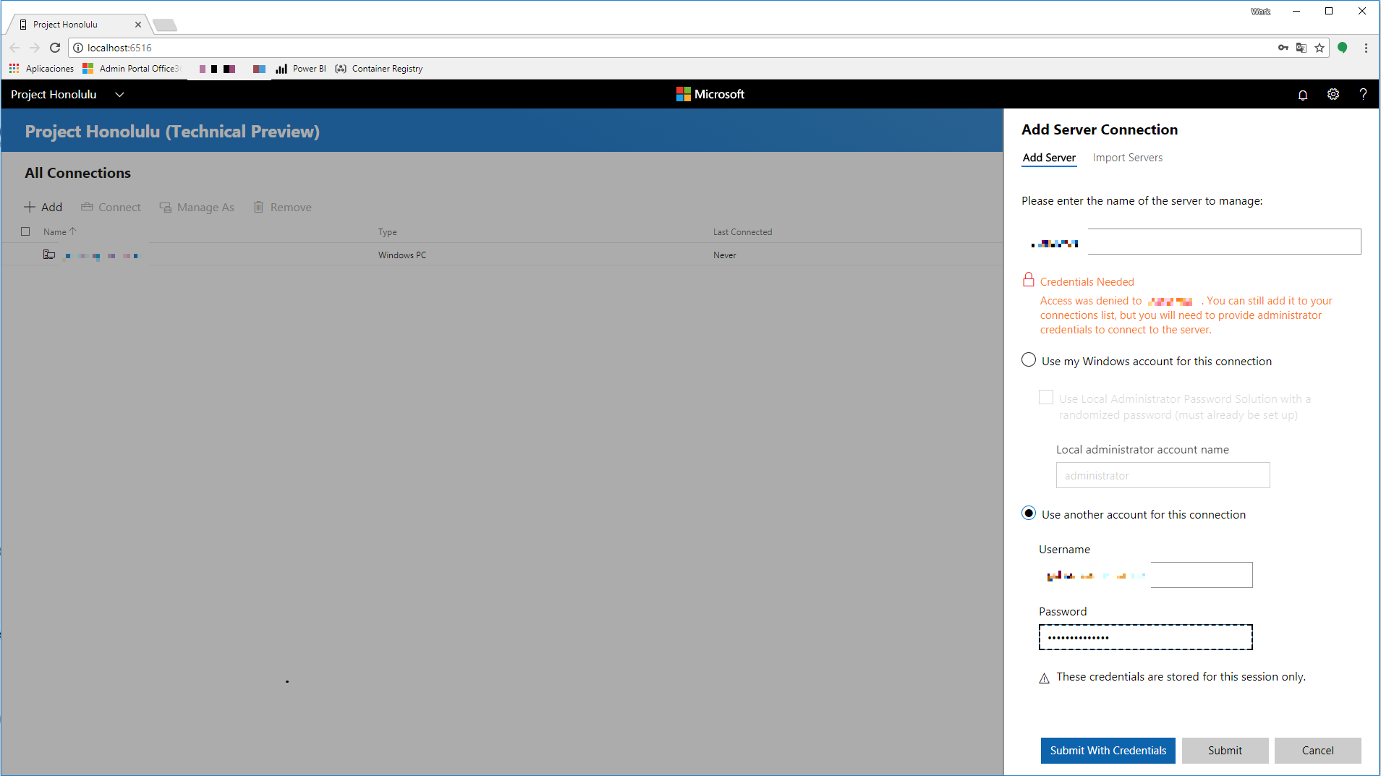
Task: Click the Last Connected column header
Action: pos(742,232)
